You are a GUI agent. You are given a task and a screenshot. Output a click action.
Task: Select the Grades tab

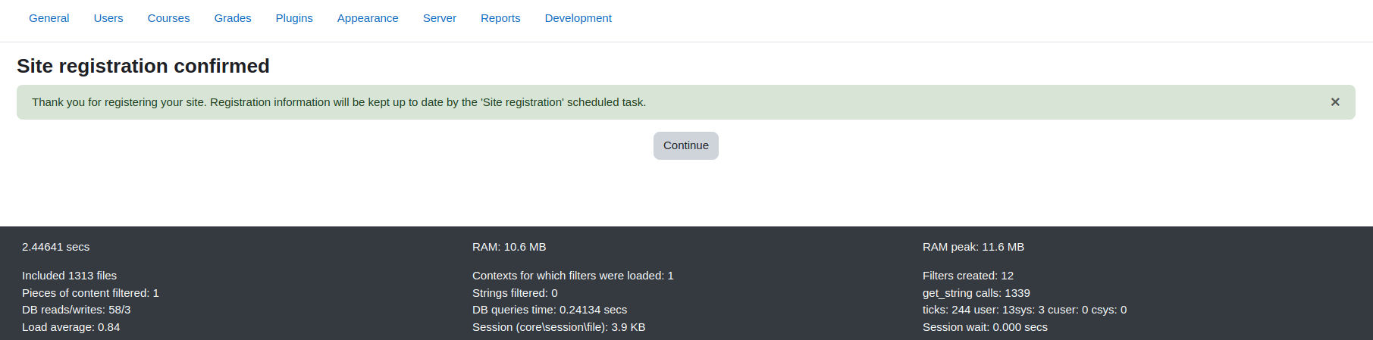point(233,18)
